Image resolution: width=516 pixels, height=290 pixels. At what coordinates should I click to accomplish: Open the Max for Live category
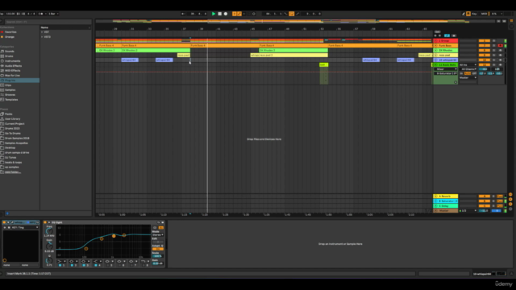coord(13,76)
